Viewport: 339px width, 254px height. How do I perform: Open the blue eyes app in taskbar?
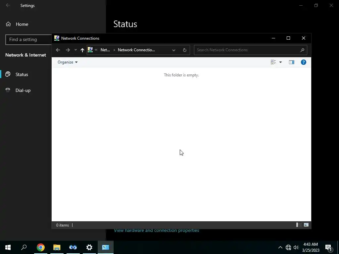click(x=73, y=247)
